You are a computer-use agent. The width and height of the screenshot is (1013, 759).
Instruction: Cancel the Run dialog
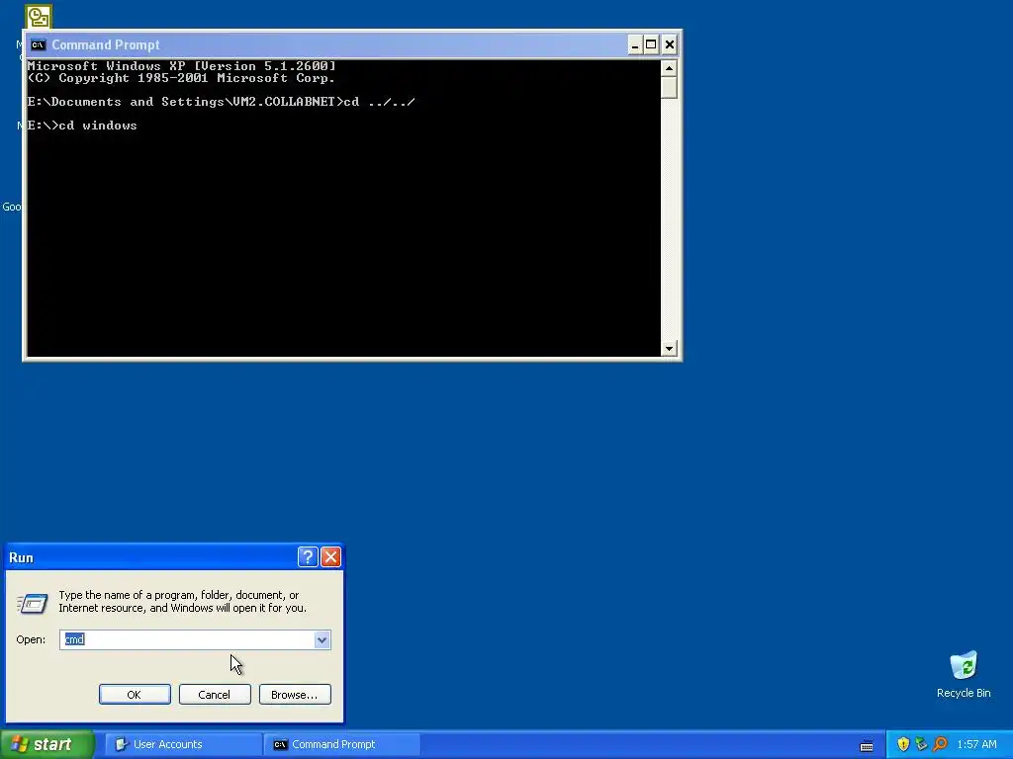coord(215,695)
